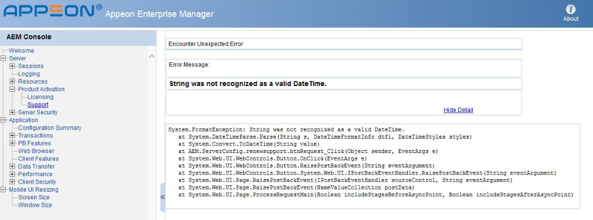Select Screen Size under Mobile UI Resizing
The image size is (593, 220).
pyautogui.click(x=34, y=197)
